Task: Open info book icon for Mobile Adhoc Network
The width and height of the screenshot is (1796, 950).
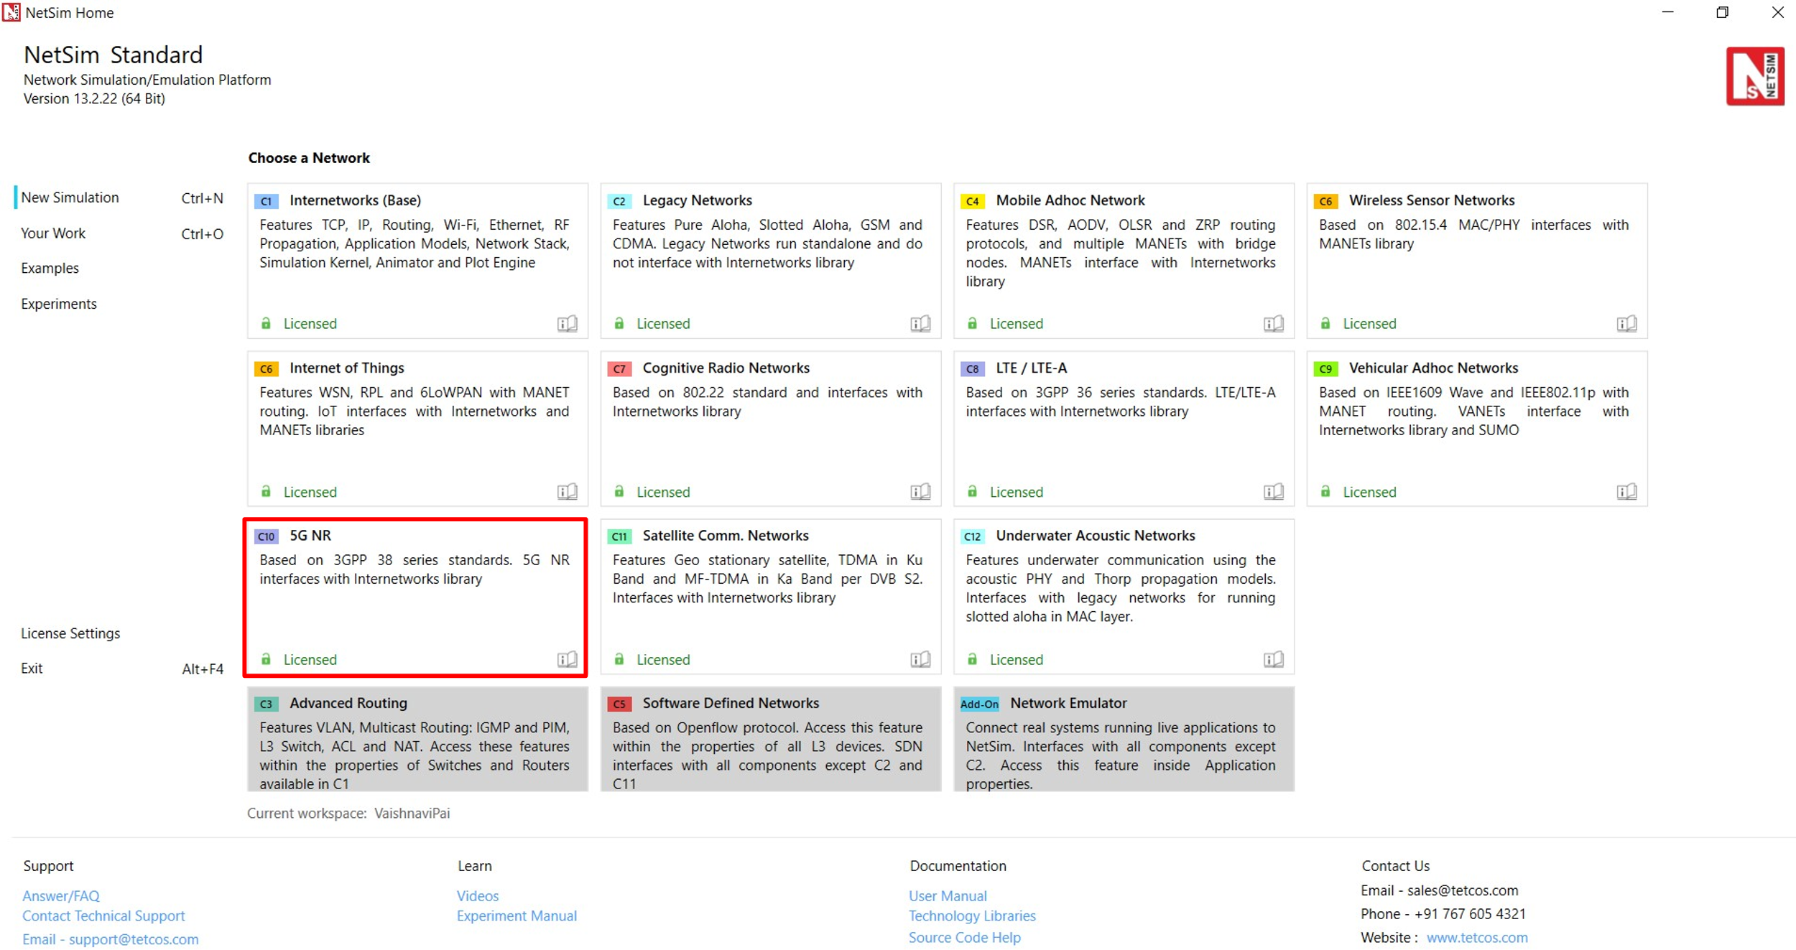Action: tap(1274, 324)
